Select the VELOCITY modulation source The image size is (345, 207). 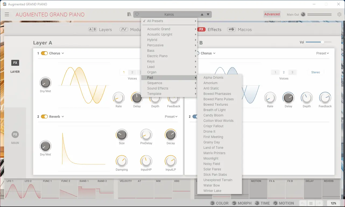pos(127,189)
